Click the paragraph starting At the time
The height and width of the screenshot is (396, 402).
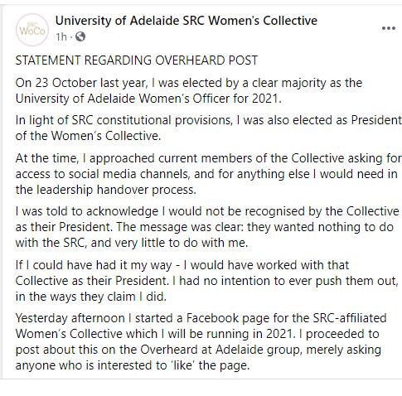pyautogui.click(x=209, y=174)
